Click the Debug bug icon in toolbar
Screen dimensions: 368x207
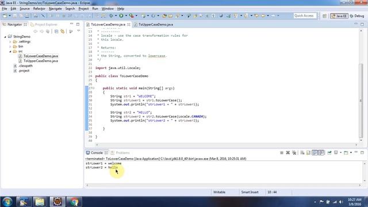click(x=111, y=16)
